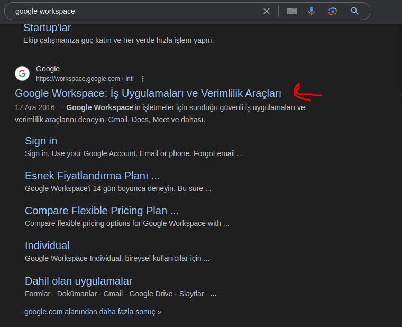Open the 'Startup'lar' sitelink
The height and width of the screenshot is (327, 402).
pos(47,28)
